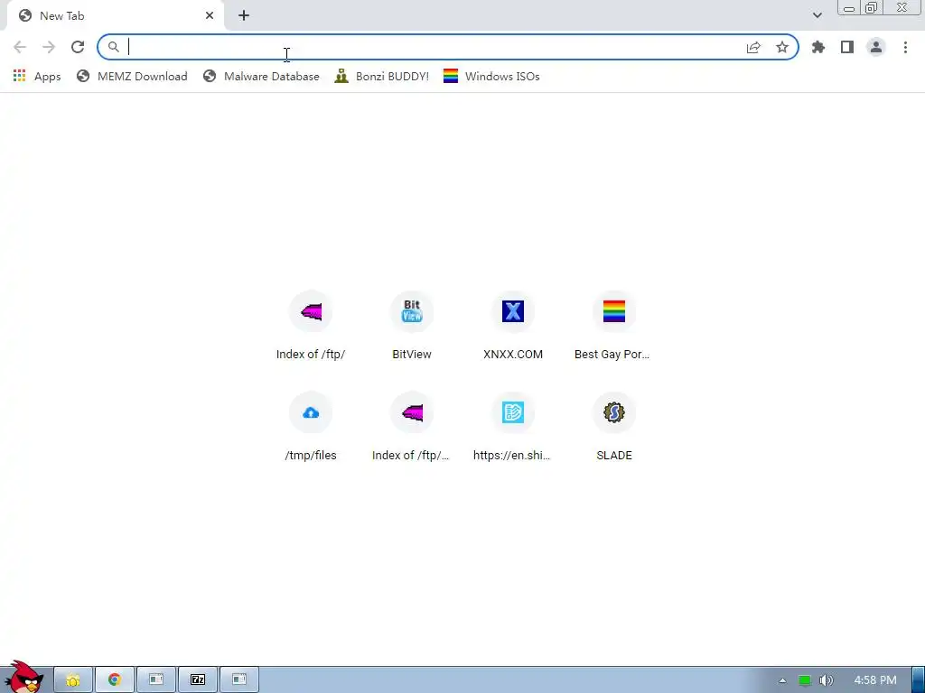The height and width of the screenshot is (693, 925).
Task: Click the volume speaker tray icon
Action: (x=826, y=680)
